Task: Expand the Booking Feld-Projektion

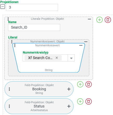Action: (69, 89)
